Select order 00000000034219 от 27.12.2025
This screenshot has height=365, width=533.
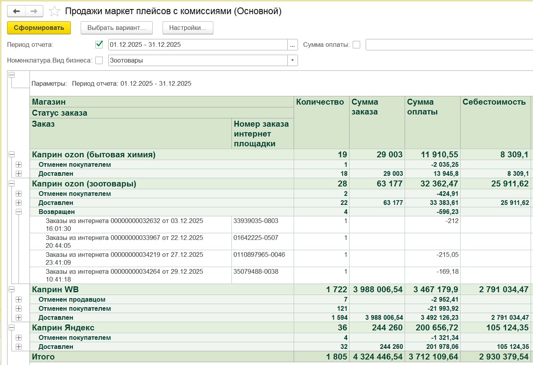124,258
